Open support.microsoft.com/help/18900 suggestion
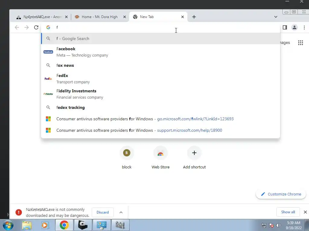Viewport: 309px width, 231px height. click(x=161, y=130)
